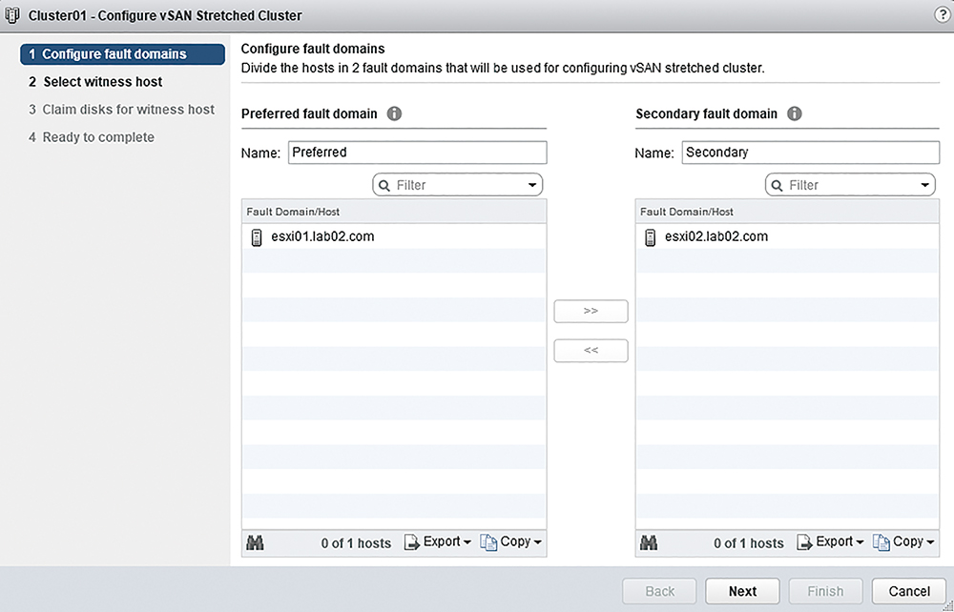Click the Secondary fault domain Name field

(810, 153)
